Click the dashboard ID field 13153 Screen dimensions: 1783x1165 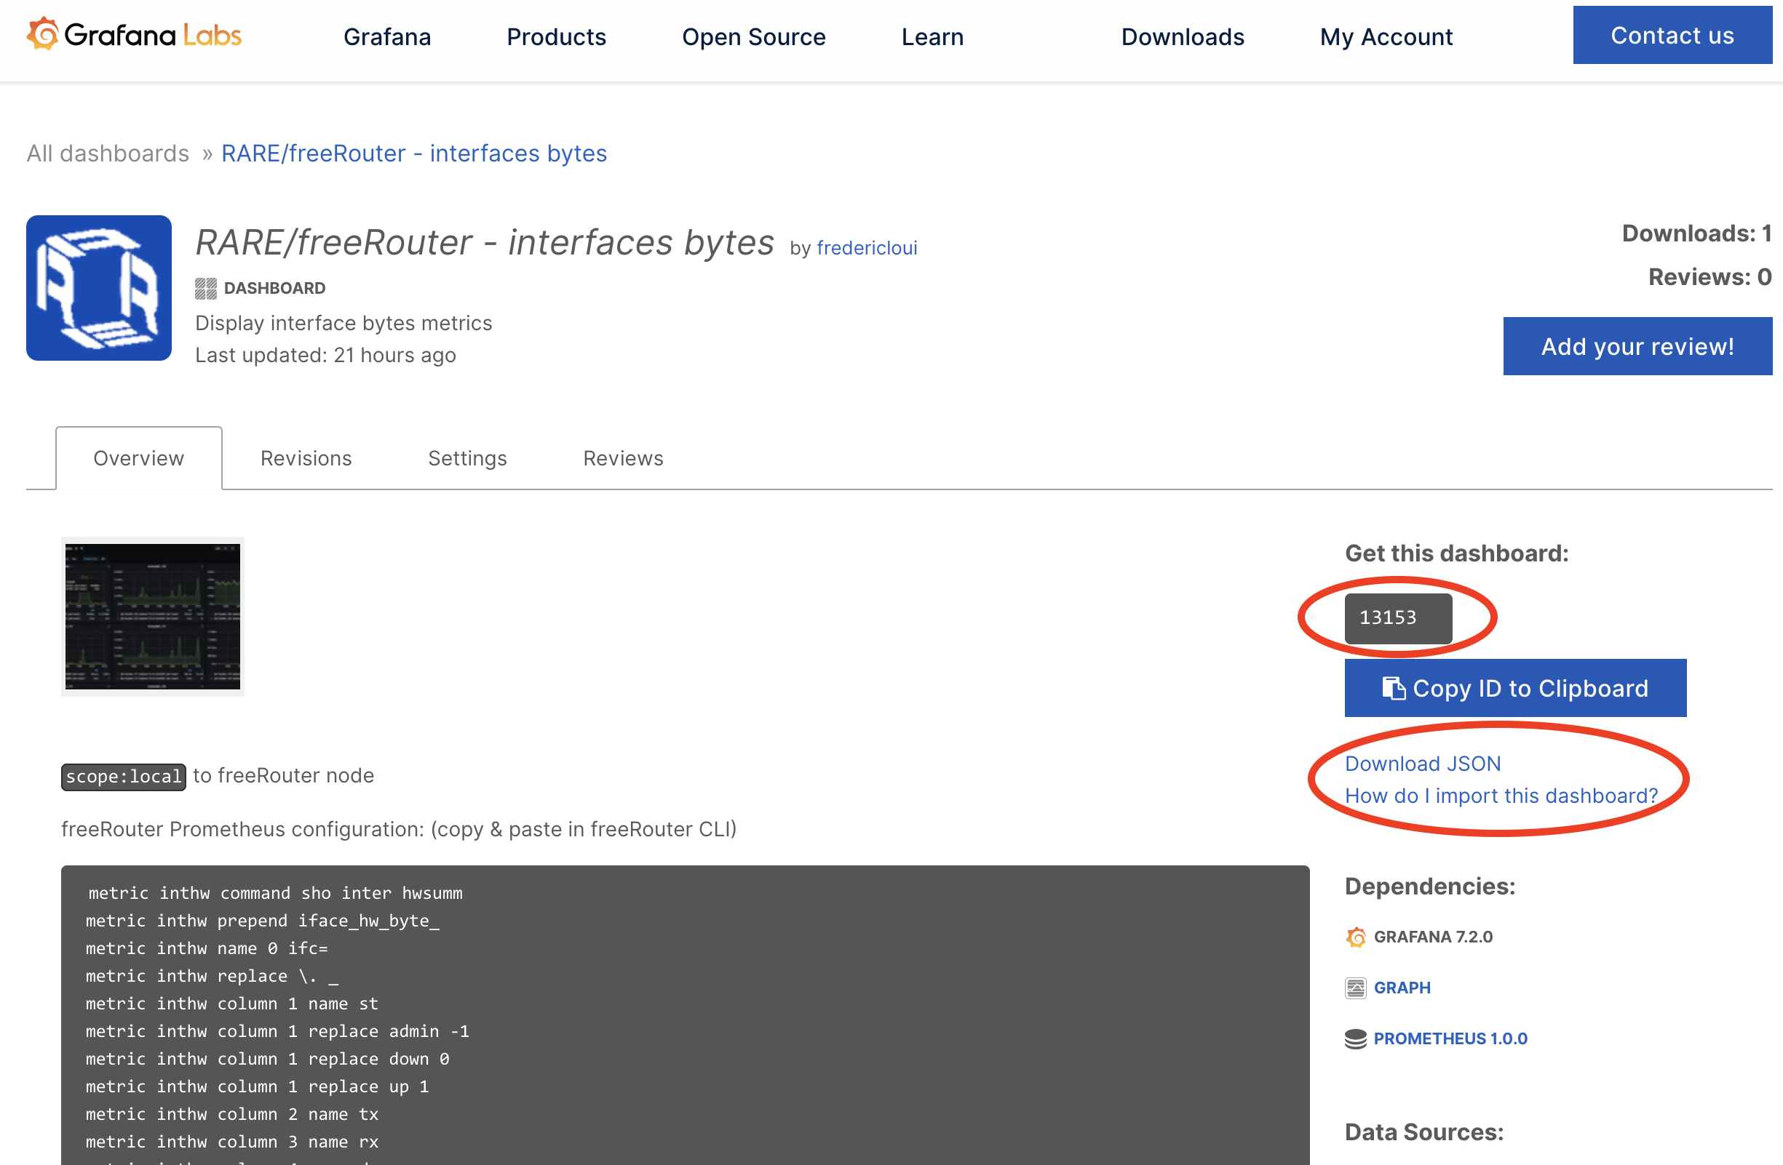coord(1398,617)
